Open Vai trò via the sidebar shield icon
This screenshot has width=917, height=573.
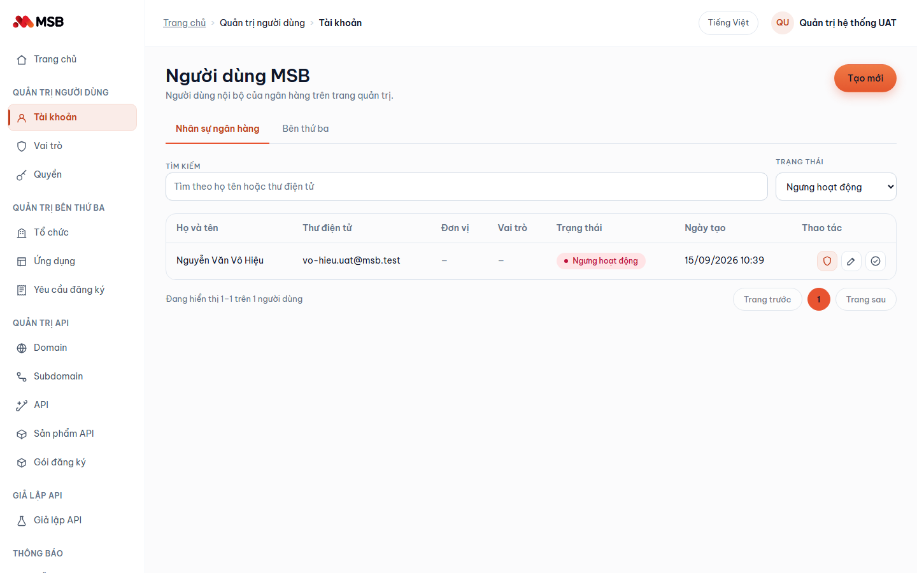[22, 146]
